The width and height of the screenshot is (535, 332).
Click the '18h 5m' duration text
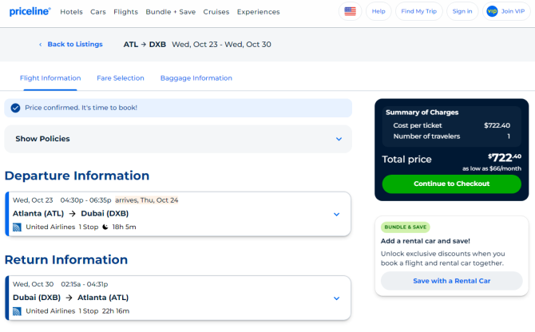point(125,227)
